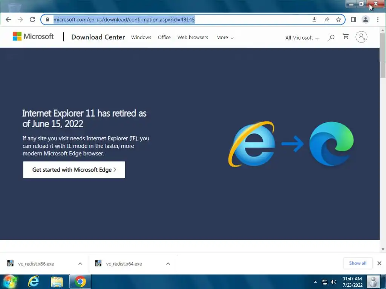The height and width of the screenshot is (289, 386).
Task: Click the padlock site info icon
Action: (x=47, y=20)
